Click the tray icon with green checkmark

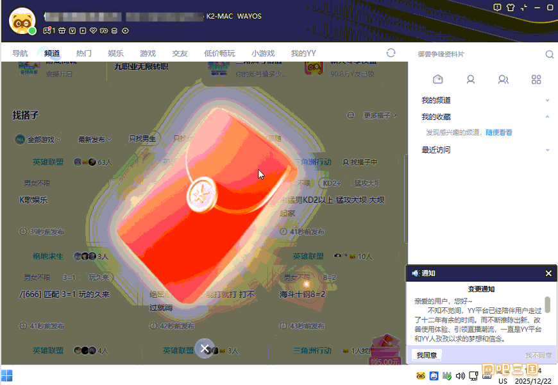pyautogui.click(x=447, y=376)
